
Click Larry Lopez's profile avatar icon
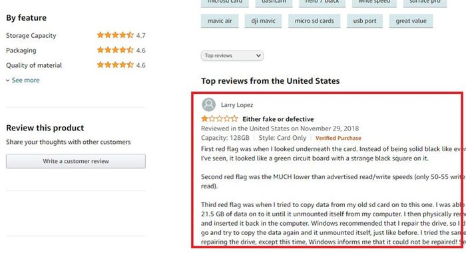tap(208, 105)
